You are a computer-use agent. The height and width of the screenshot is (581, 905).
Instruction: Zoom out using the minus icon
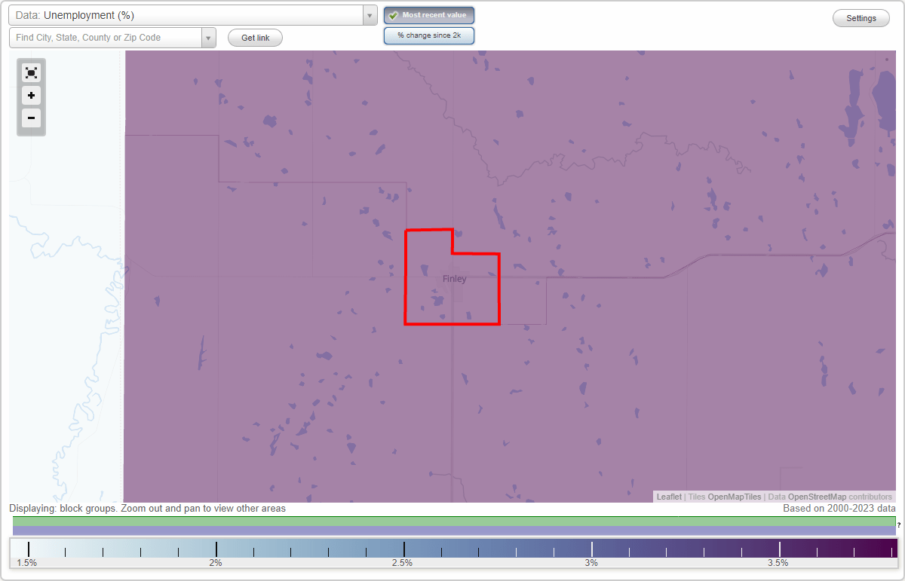31,118
